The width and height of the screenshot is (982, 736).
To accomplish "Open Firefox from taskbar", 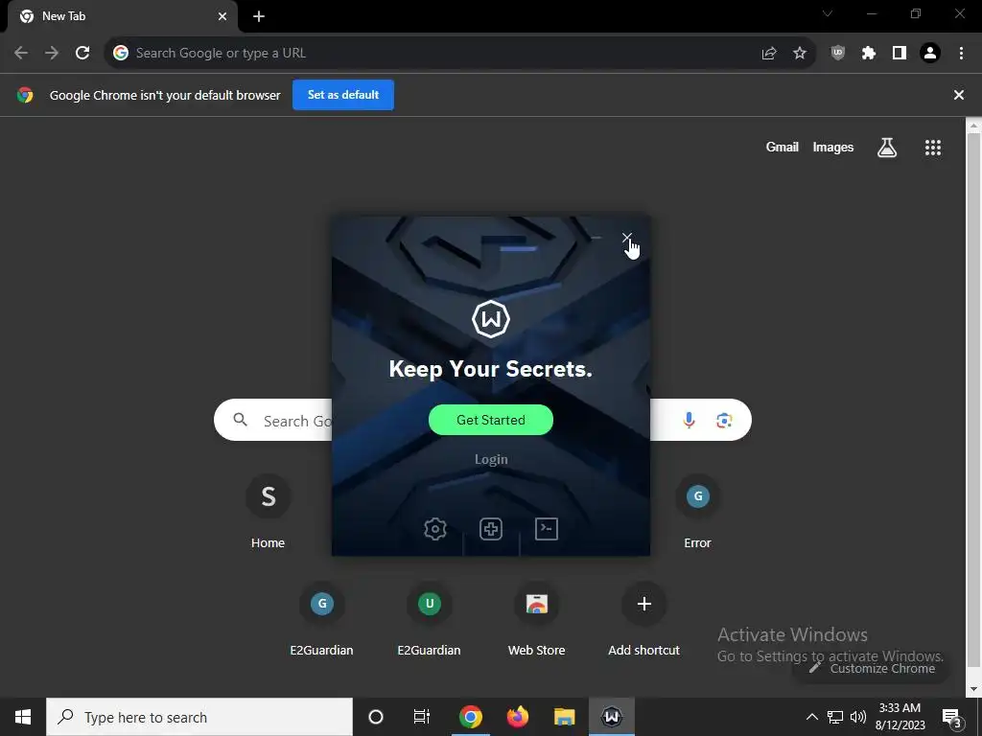I will [x=517, y=717].
